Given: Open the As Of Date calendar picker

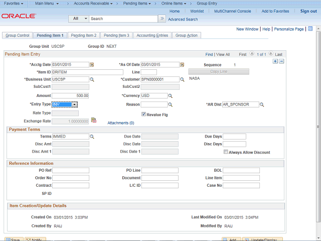Looking at the screenshot, I should point(182,65).
